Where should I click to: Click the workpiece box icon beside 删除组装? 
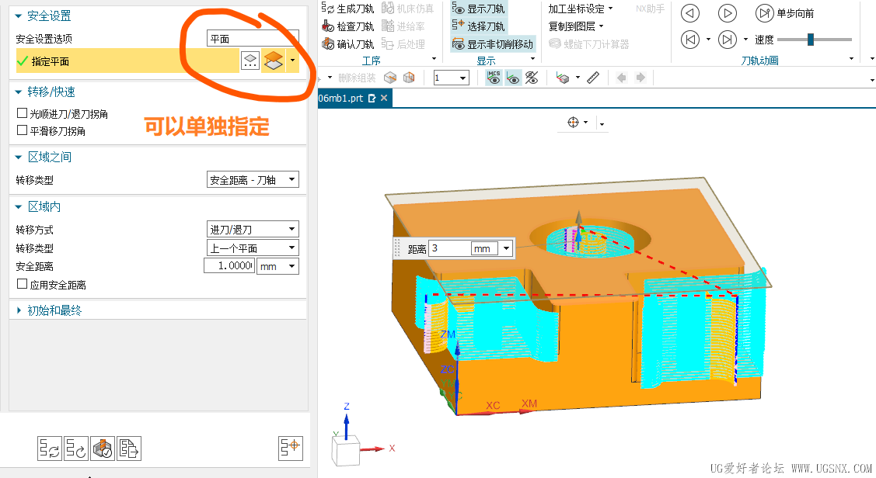point(390,78)
